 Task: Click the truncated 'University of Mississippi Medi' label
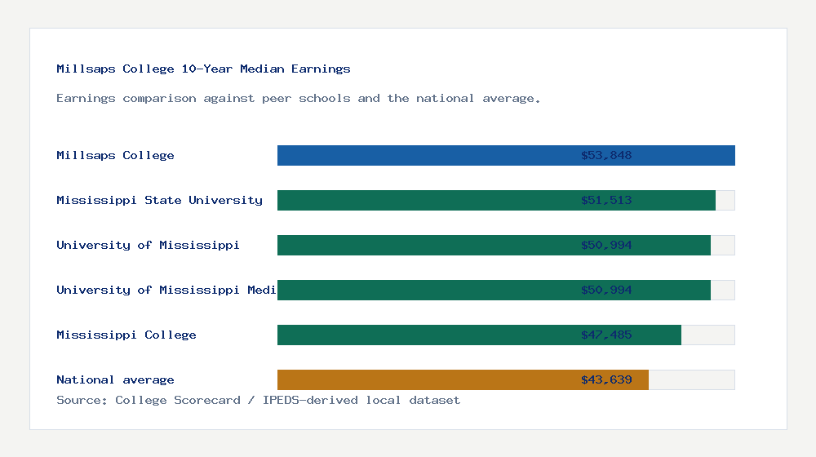click(166, 290)
